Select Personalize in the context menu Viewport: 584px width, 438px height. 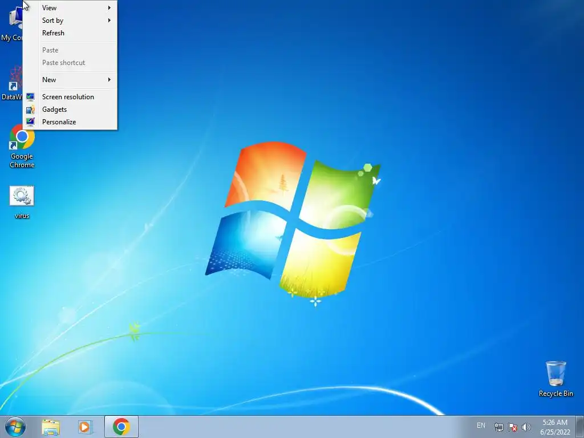(70, 122)
